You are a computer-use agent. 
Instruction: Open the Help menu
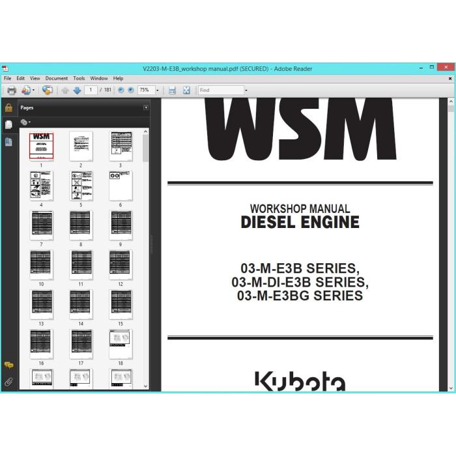118,78
